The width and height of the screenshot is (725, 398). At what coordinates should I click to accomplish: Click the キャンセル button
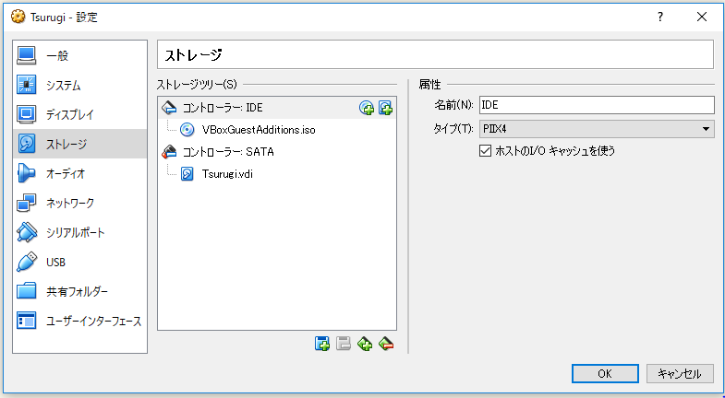pyautogui.click(x=680, y=373)
